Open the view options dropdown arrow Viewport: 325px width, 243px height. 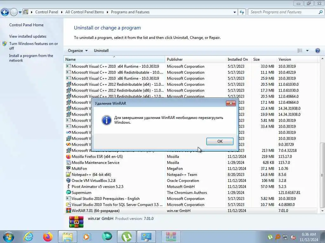point(307,51)
